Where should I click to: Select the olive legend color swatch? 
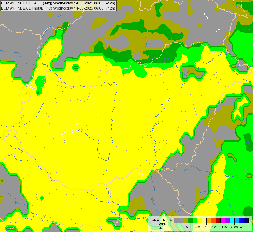[x=186, y=221]
